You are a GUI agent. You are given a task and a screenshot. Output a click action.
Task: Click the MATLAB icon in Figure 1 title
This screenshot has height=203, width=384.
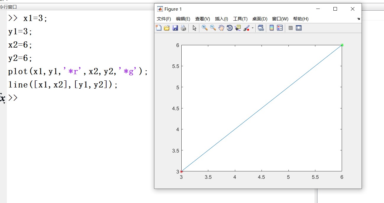point(160,9)
